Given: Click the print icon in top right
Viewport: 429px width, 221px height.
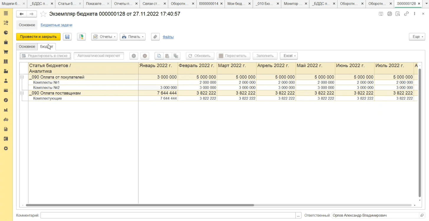Looking at the screenshot, I should [389, 14].
